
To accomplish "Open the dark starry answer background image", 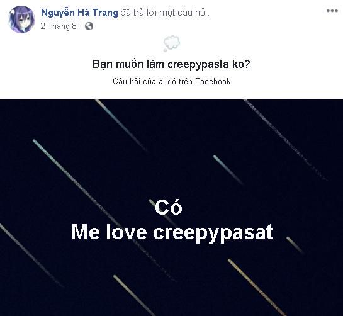I will [171, 208].
